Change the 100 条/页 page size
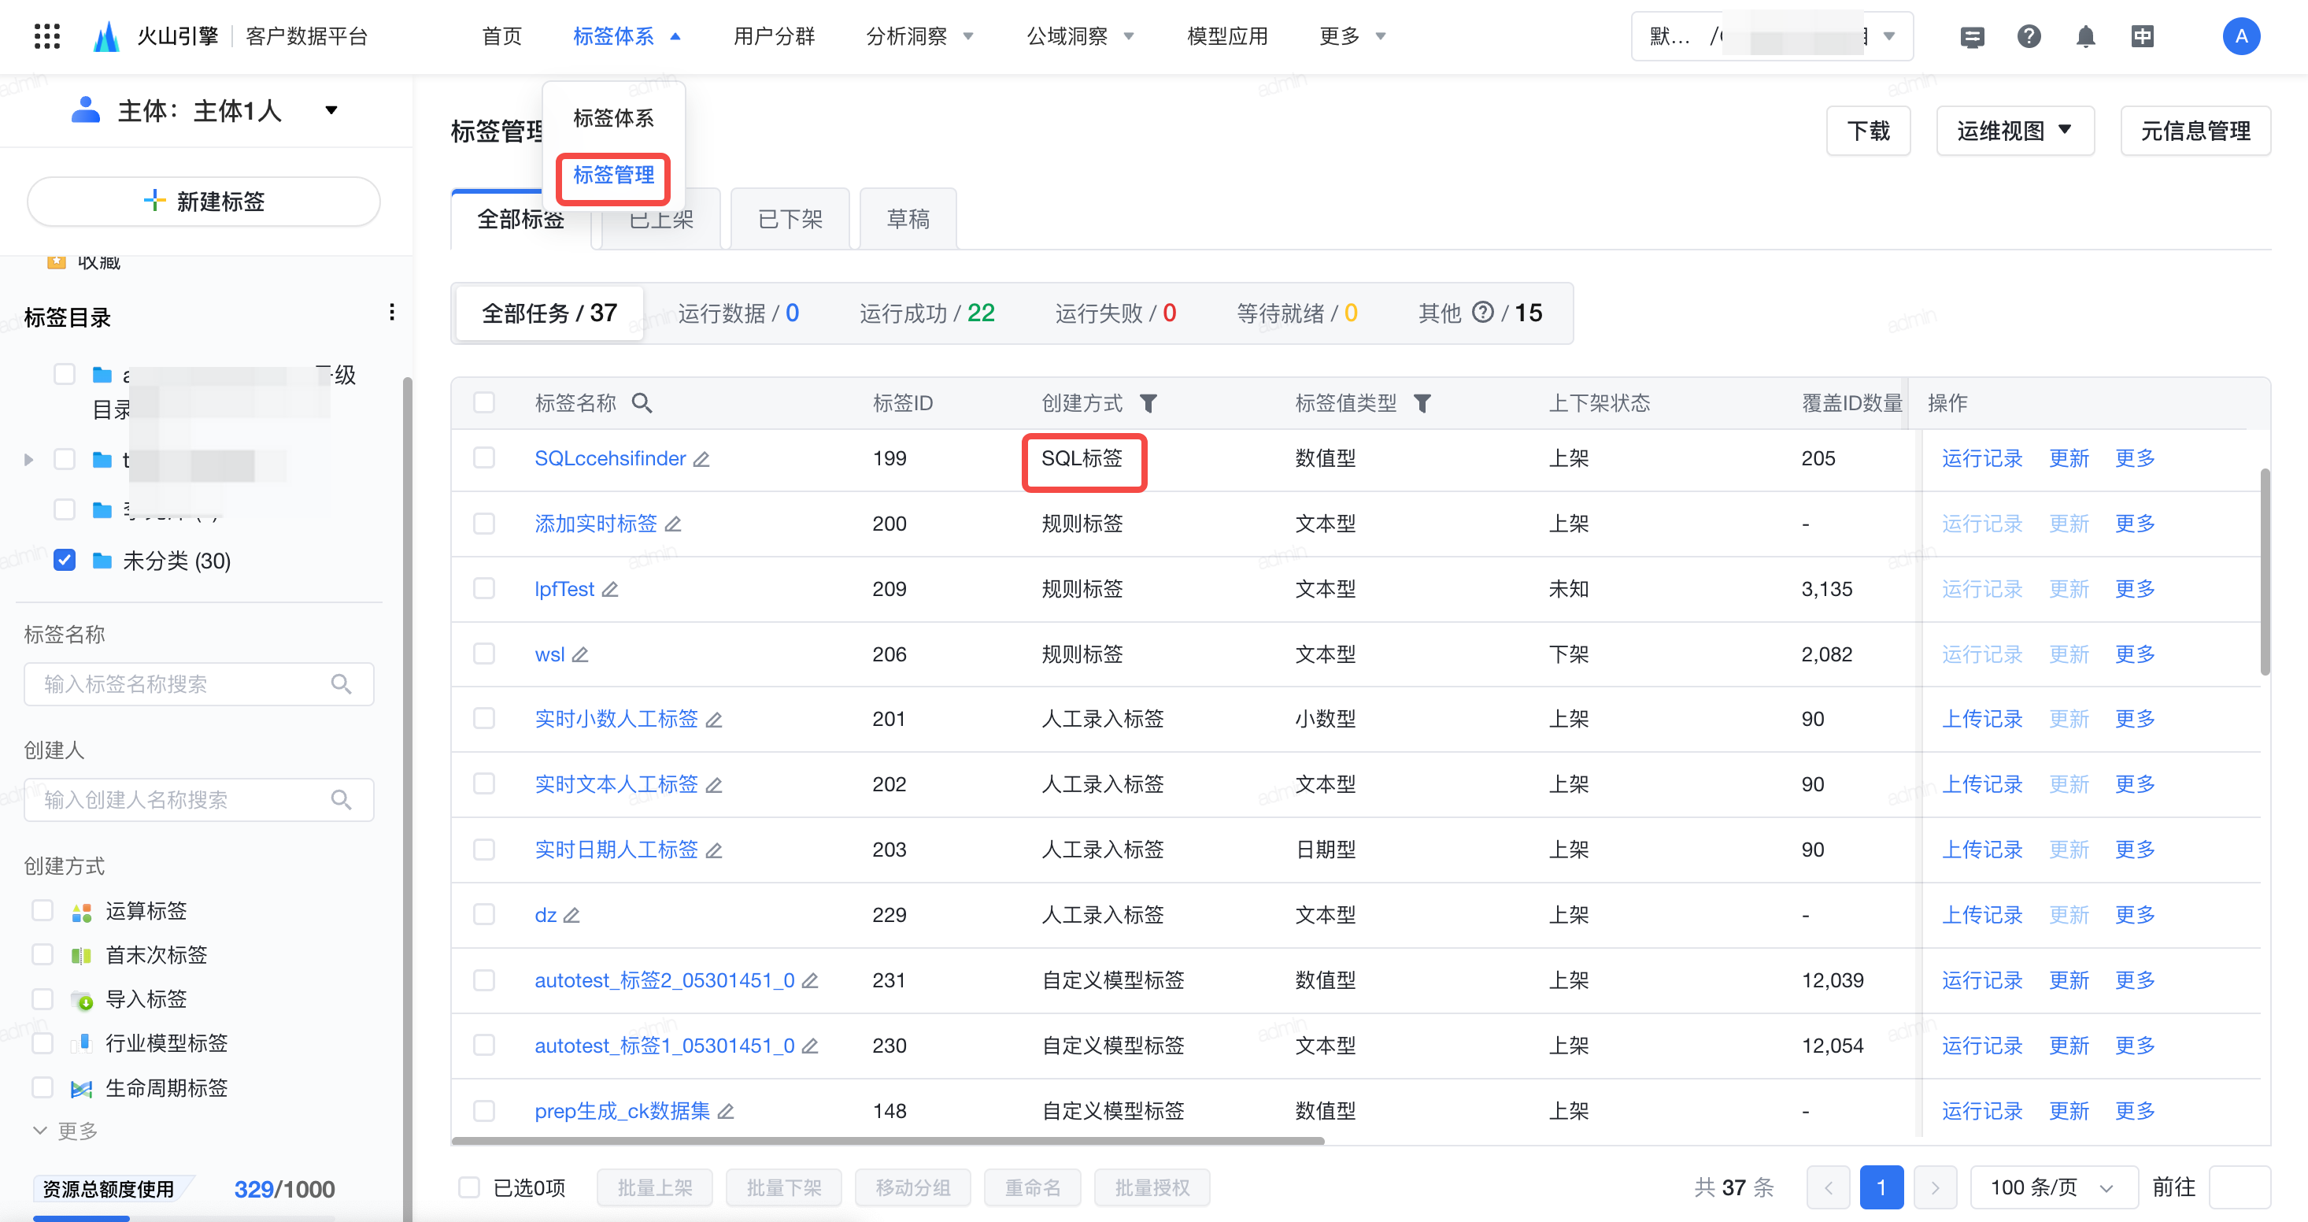 (2053, 1188)
